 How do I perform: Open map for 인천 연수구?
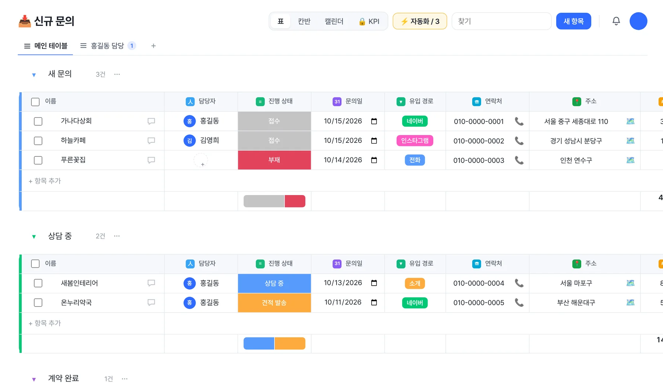[630, 160]
